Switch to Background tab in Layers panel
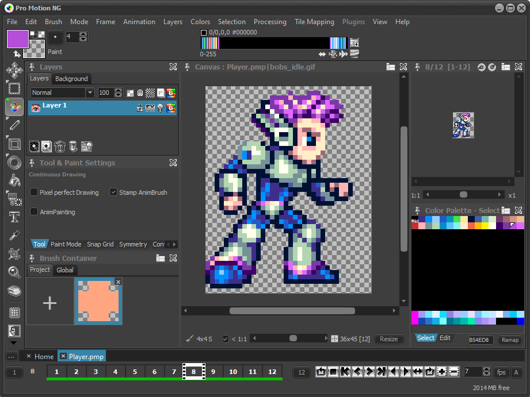 tap(71, 79)
